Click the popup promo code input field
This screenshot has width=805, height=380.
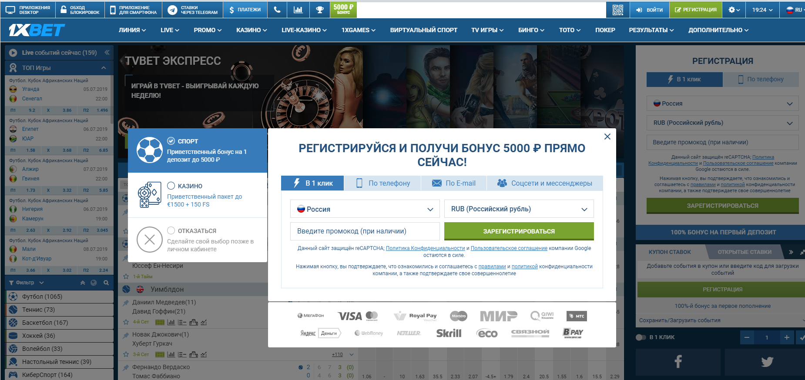(x=365, y=231)
